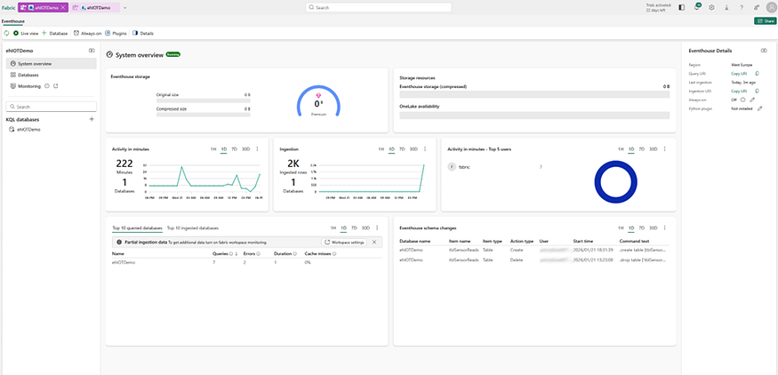This screenshot has height=375, width=778.
Task: Focus the sidebar database Search field
Action: (x=51, y=107)
